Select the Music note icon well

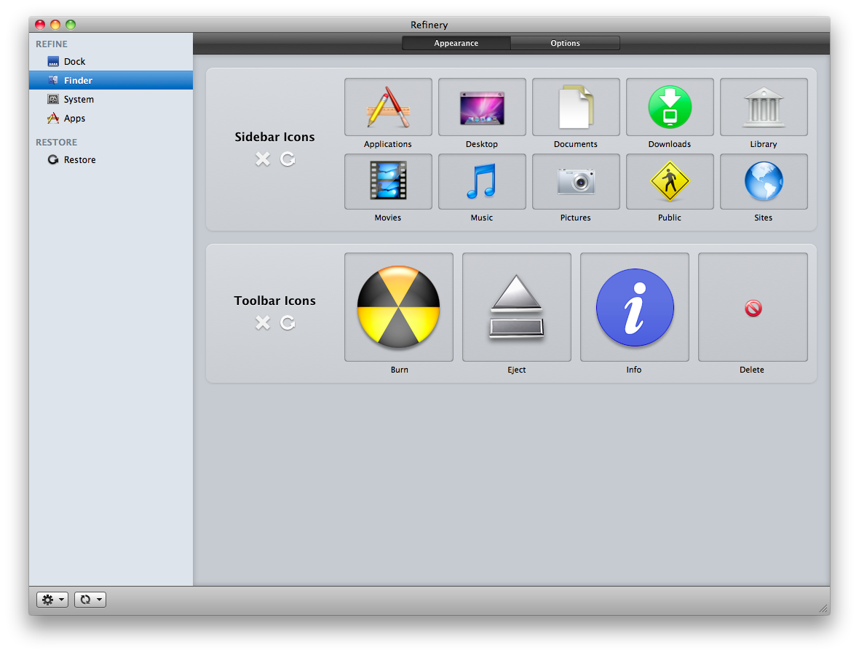pyautogui.click(x=482, y=181)
